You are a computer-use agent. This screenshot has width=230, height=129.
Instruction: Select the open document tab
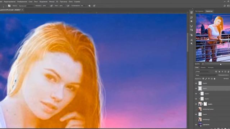(10, 10)
